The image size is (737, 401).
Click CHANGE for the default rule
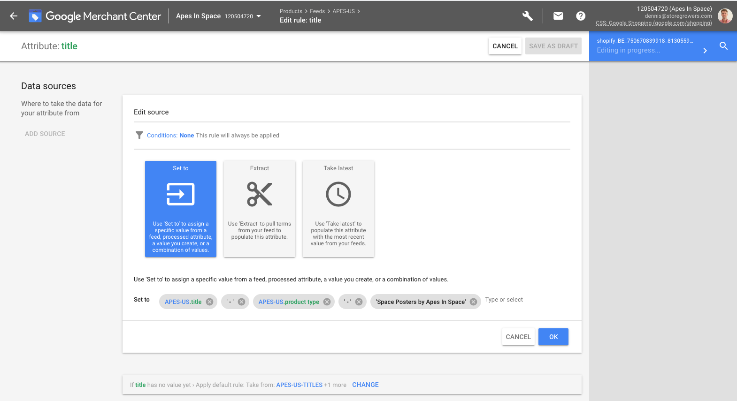pos(365,385)
